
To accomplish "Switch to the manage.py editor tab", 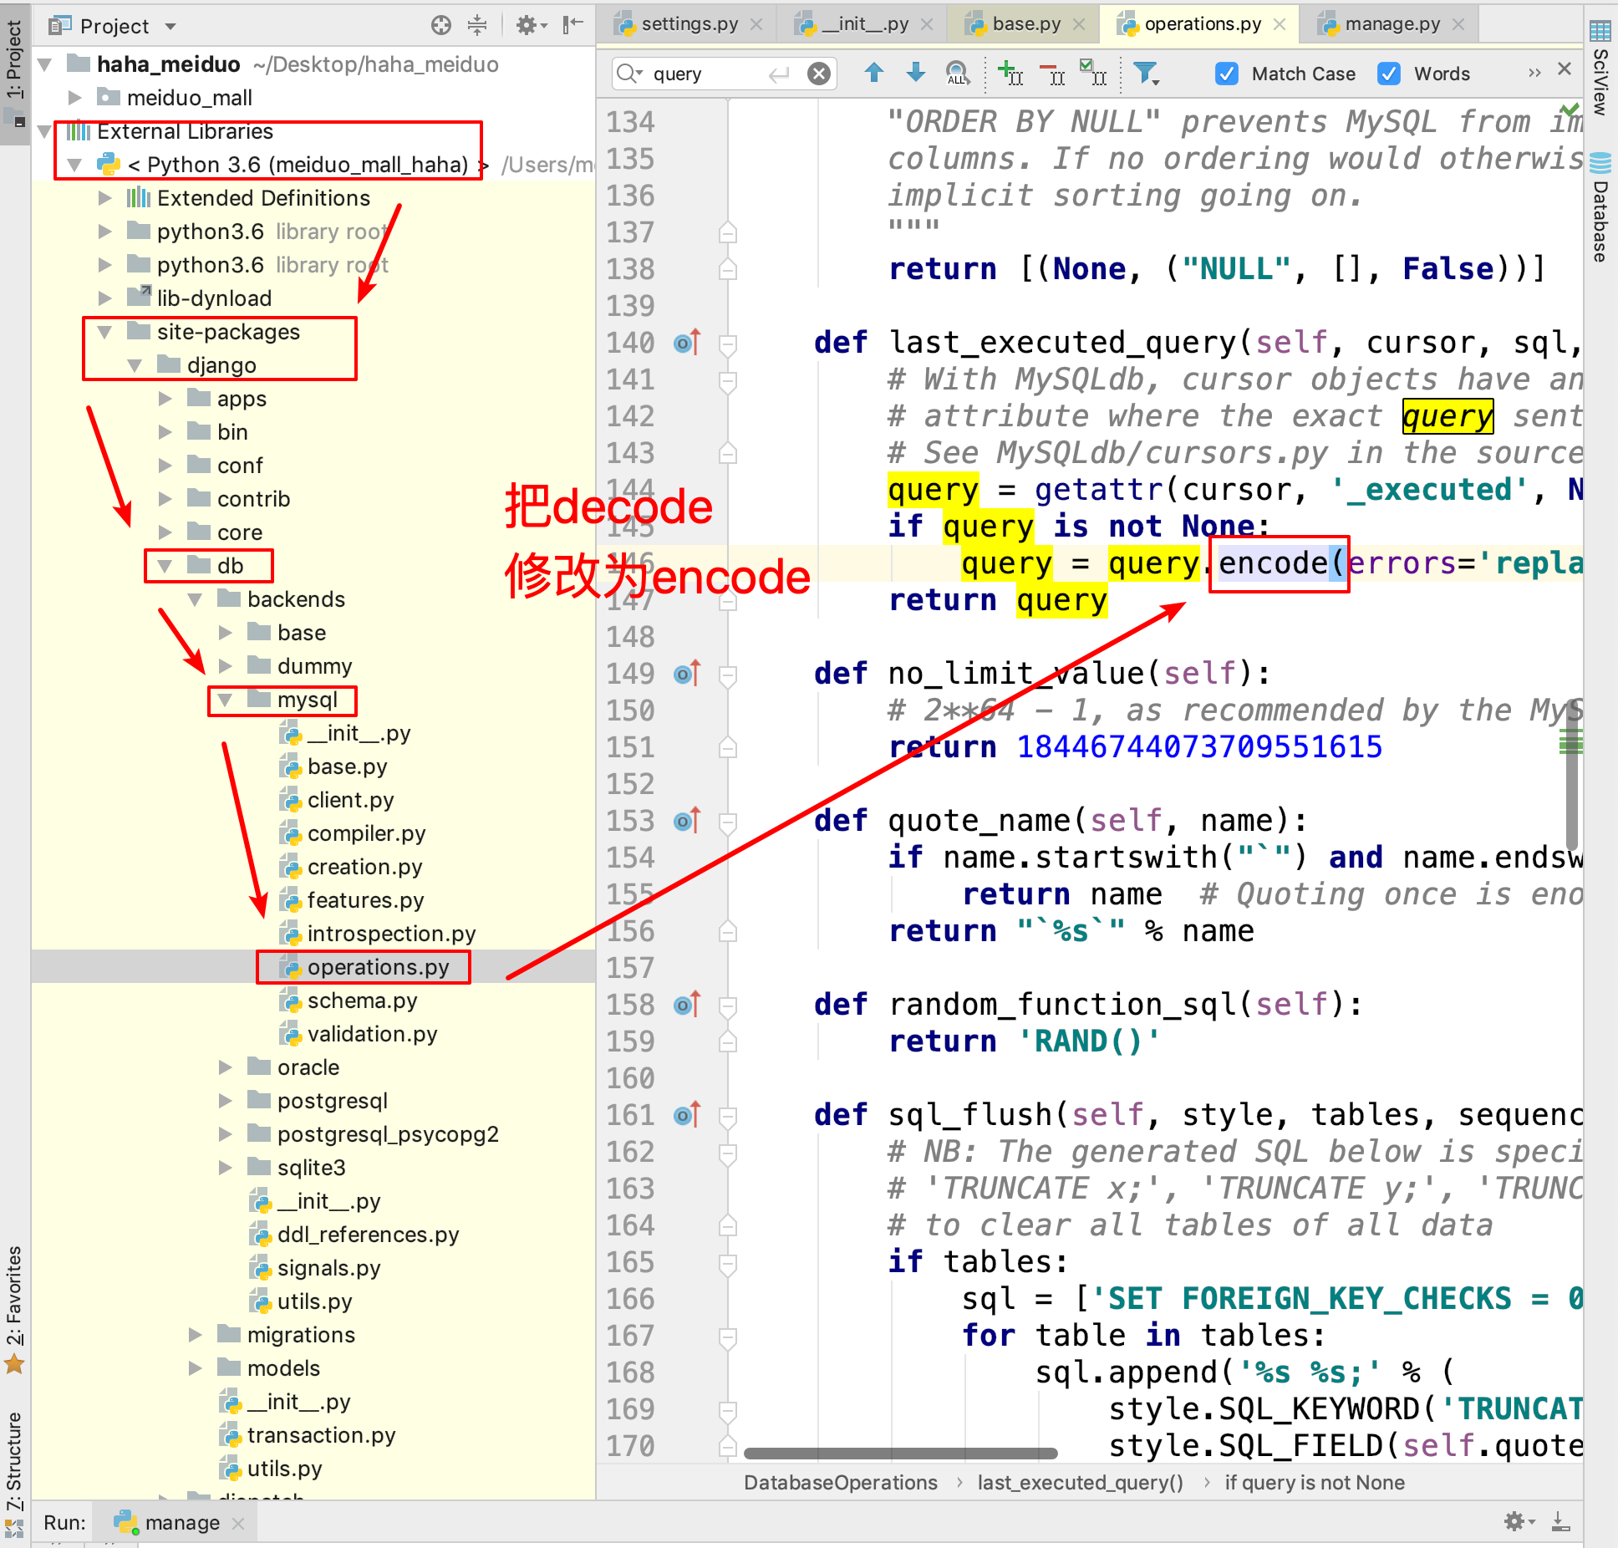I will [x=1391, y=24].
